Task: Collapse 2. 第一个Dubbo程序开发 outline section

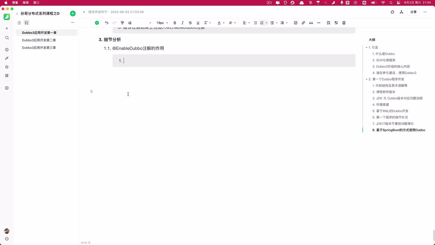Action: (367, 79)
